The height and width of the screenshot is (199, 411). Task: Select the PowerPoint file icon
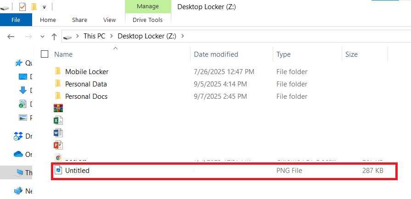[58, 145]
